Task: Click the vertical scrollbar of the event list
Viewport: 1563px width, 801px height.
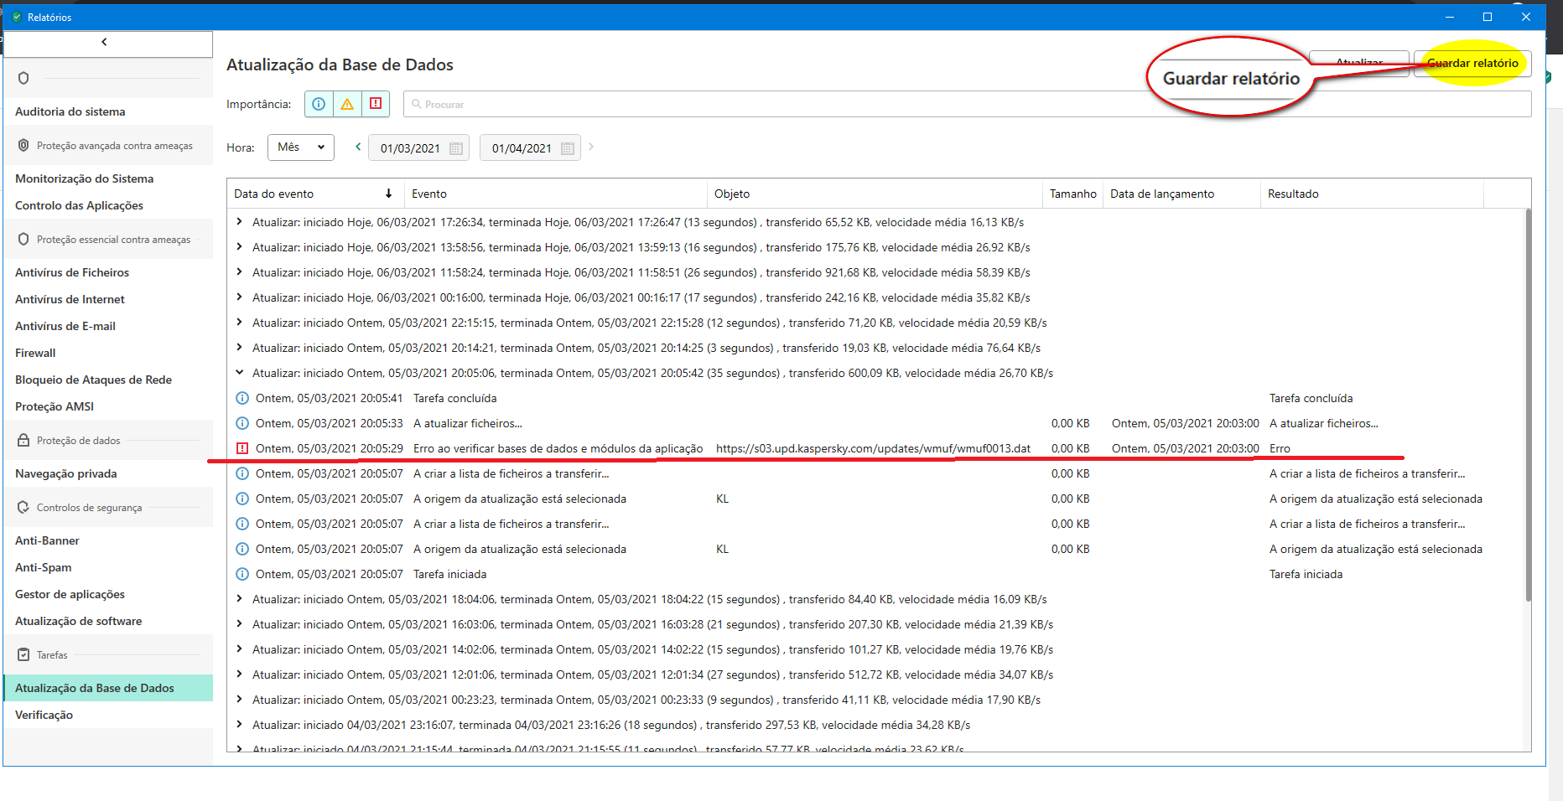Action: 1528,402
